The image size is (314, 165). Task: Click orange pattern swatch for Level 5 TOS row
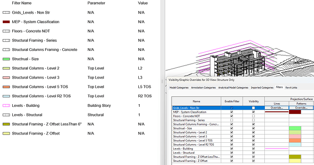point(295,140)
